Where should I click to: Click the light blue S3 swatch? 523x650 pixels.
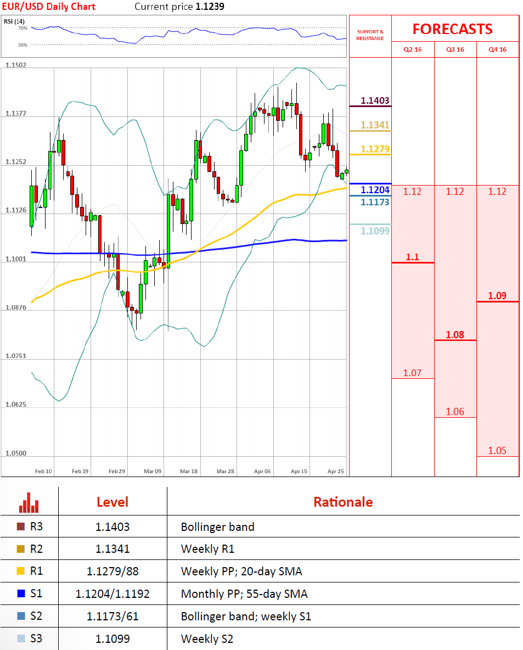[21, 638]
